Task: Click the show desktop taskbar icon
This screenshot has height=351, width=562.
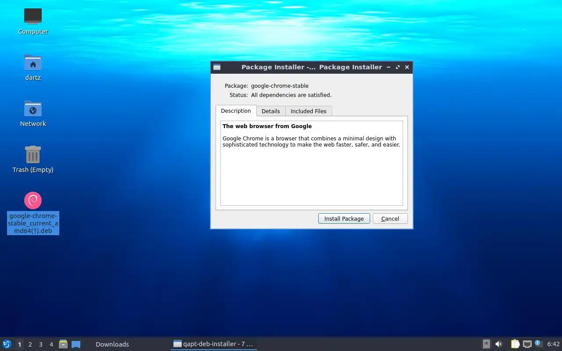Action: pyautogui.click(x=76, y=344)
